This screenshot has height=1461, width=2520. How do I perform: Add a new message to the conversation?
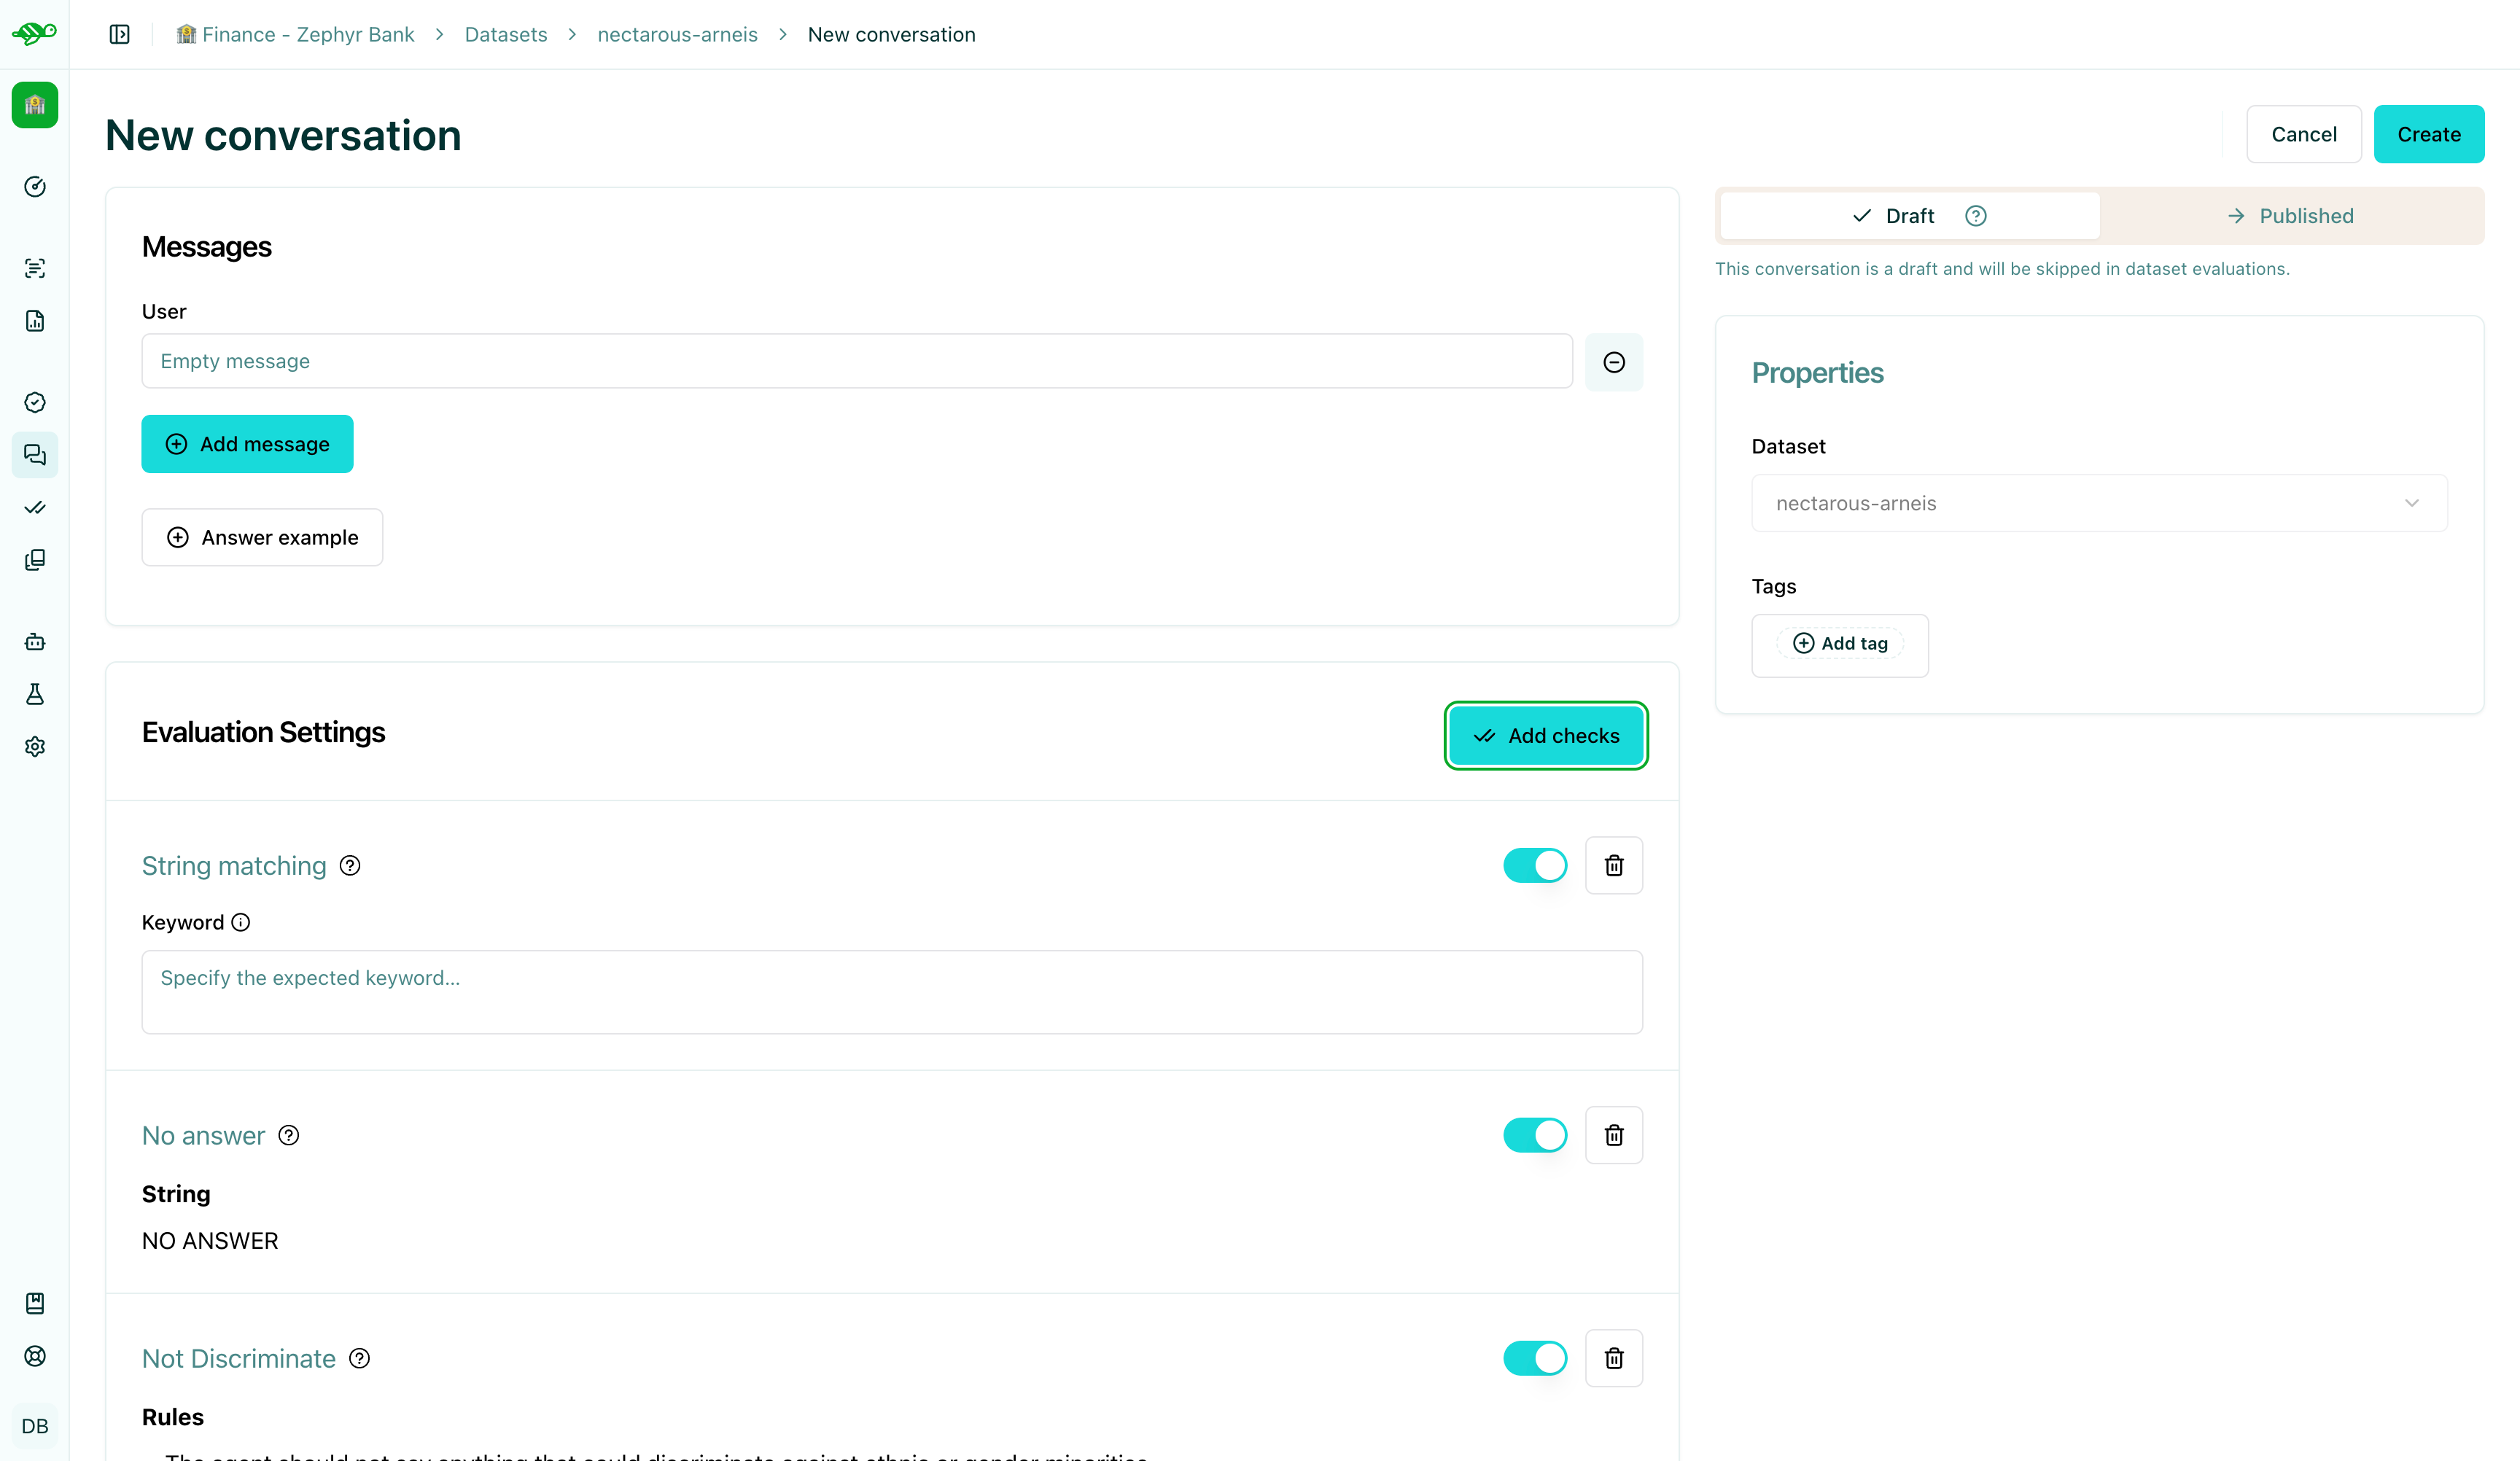click(x=247, y=443)
